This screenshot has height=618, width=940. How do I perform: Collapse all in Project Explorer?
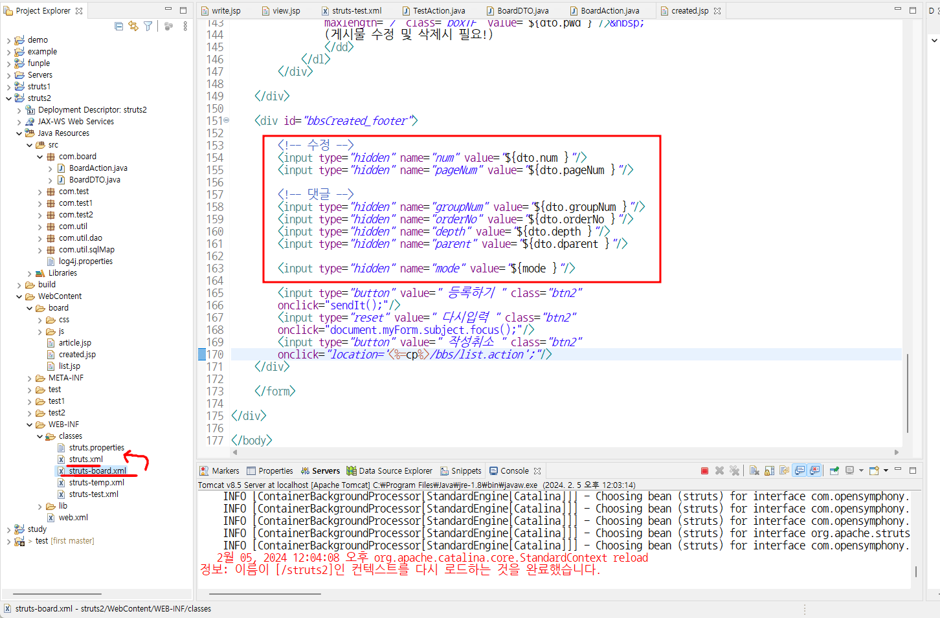tap(119, 27)
